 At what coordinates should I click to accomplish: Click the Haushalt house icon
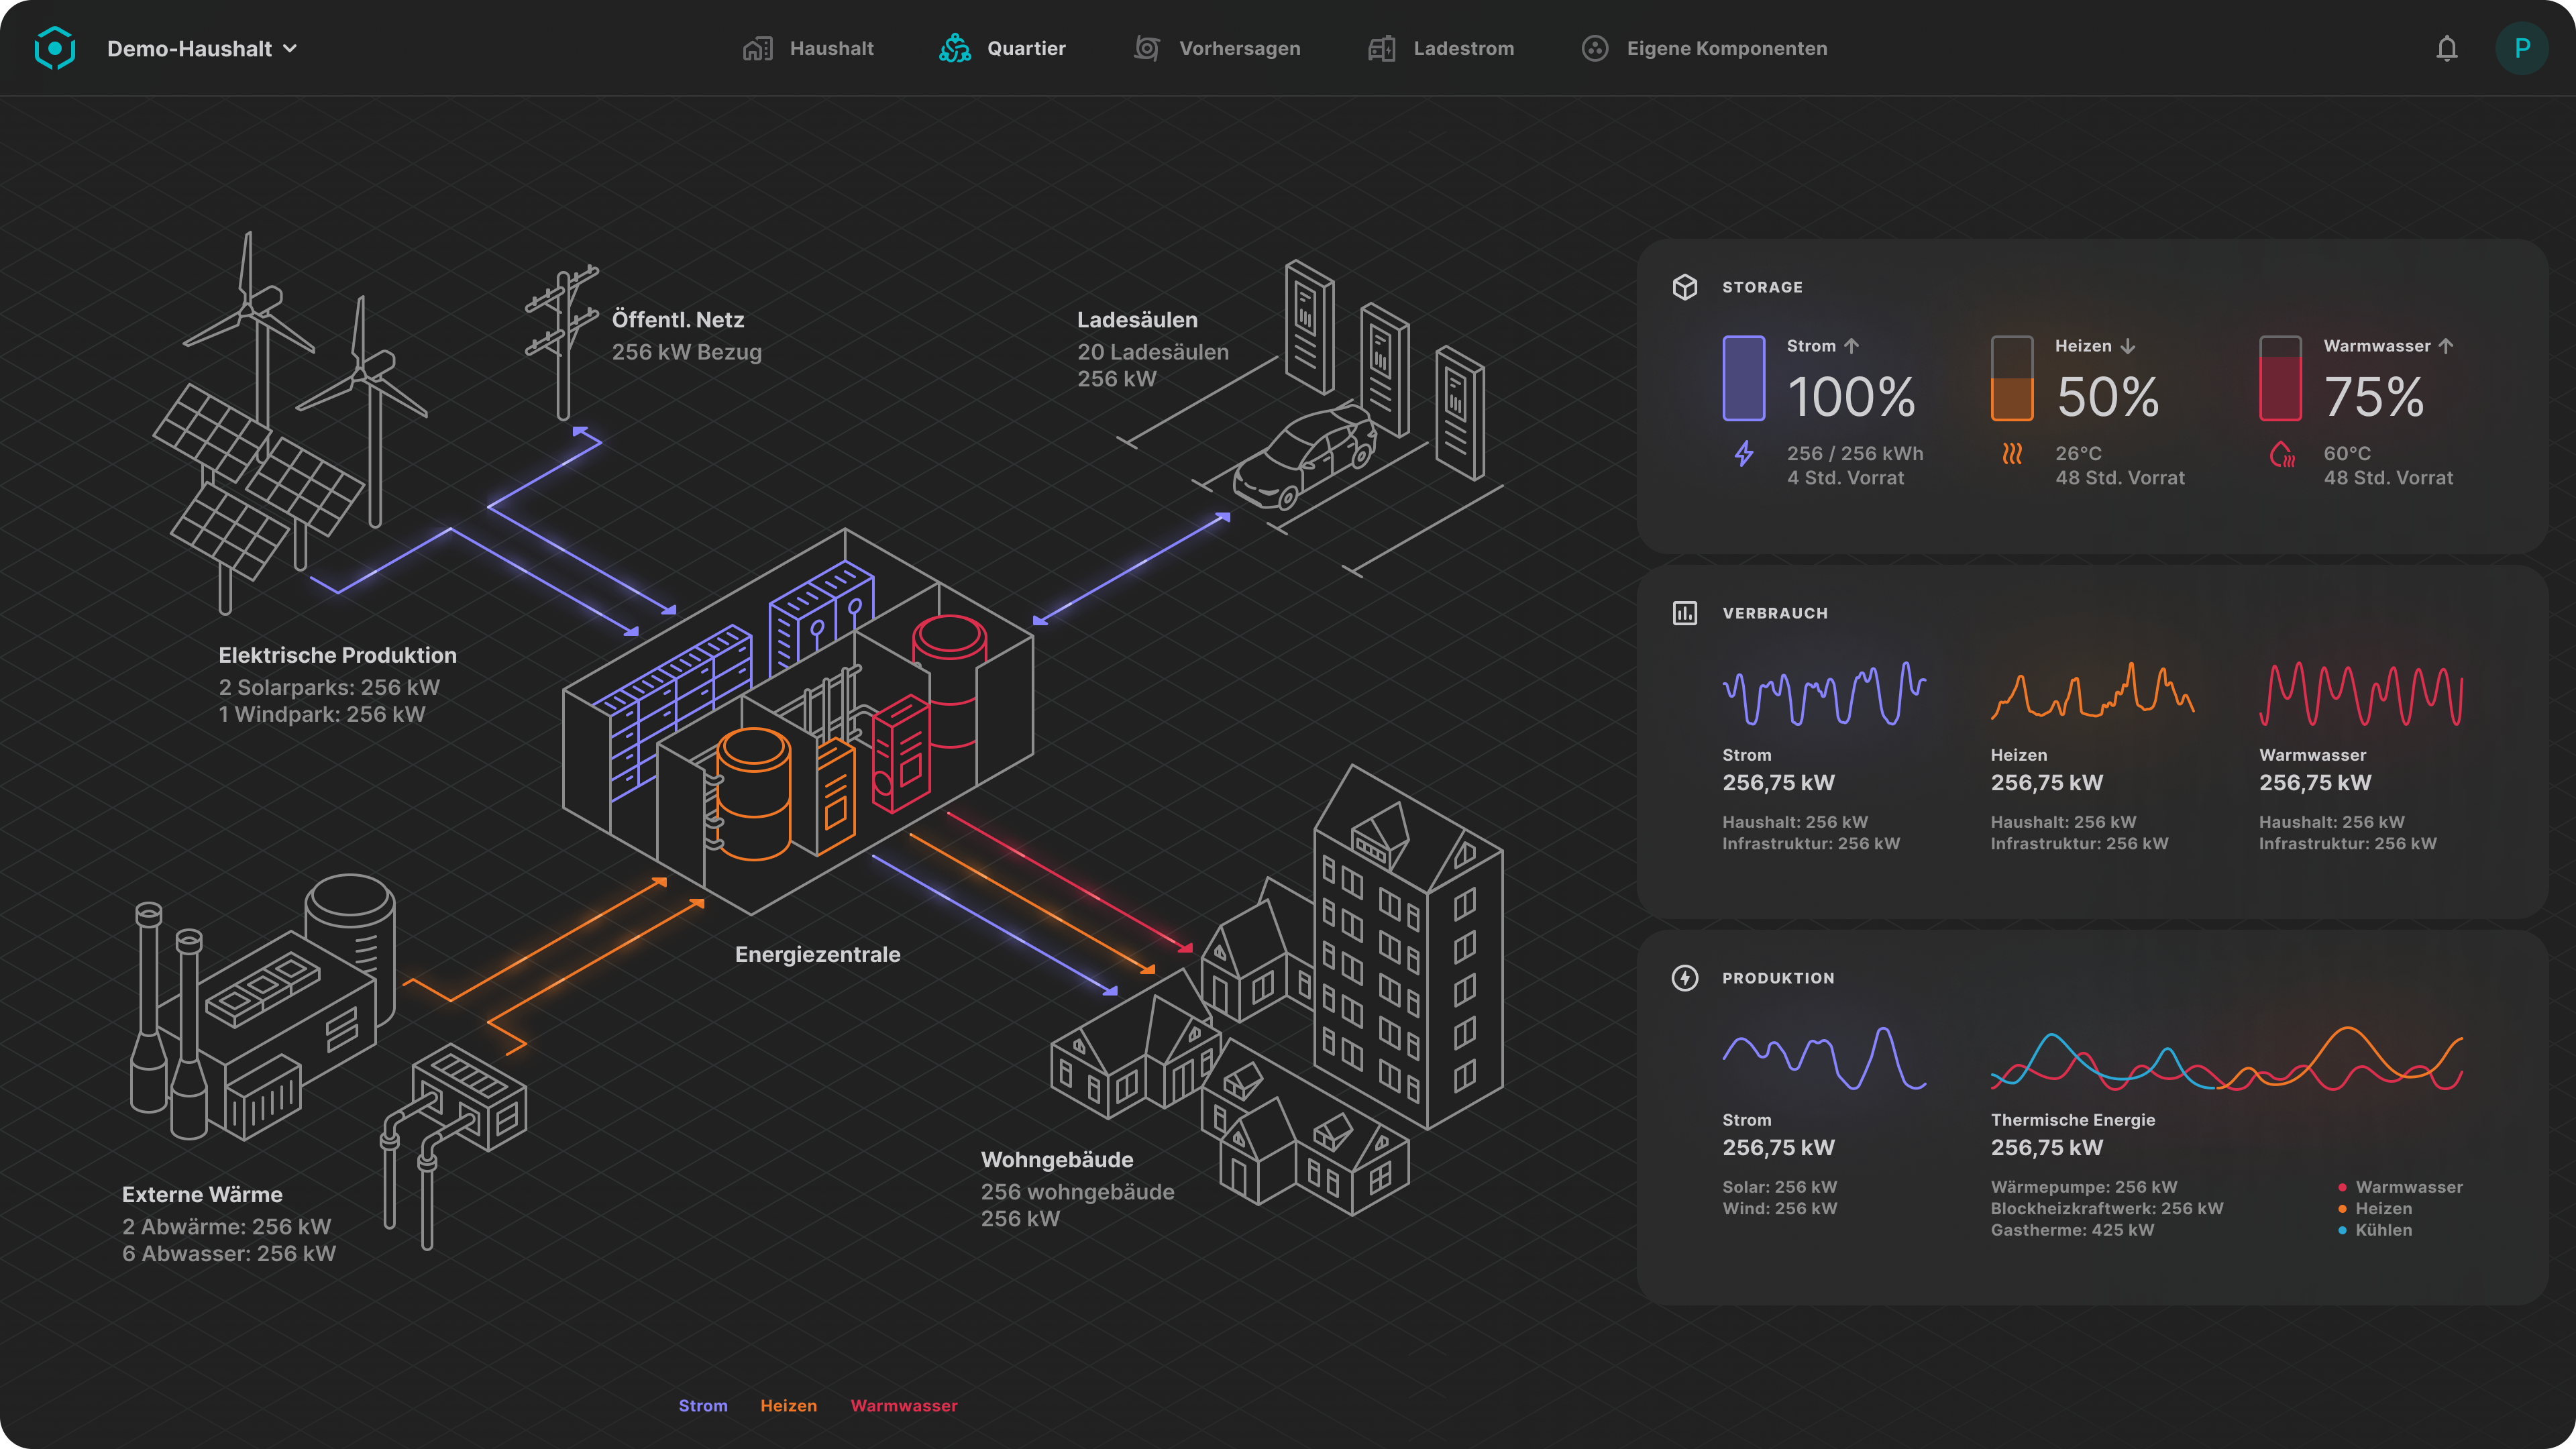coord(757,48)
